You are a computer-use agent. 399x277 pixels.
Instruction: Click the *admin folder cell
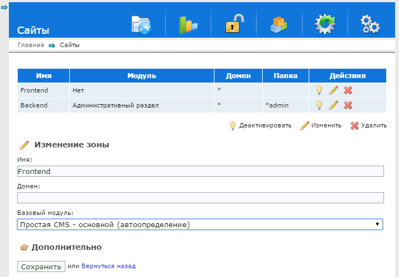[285, 105]
